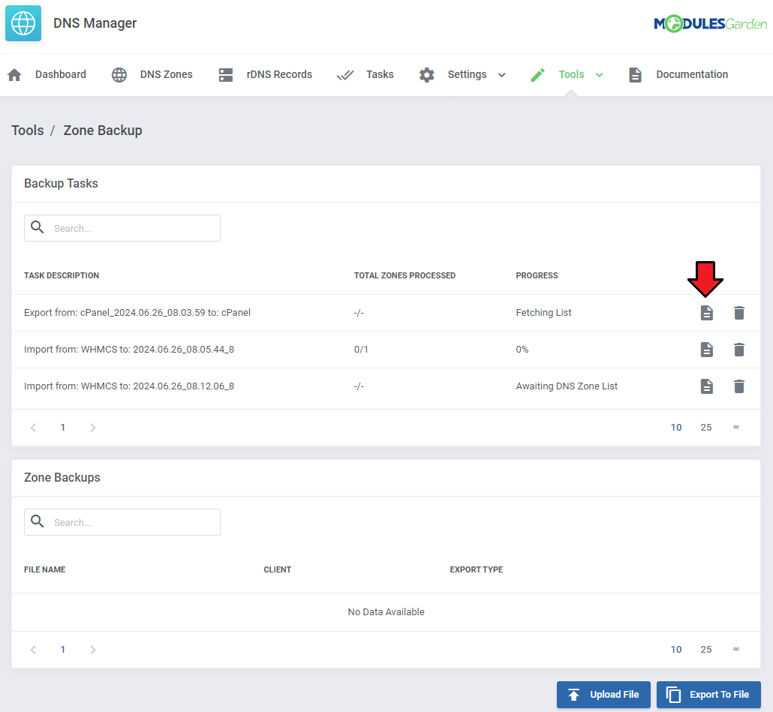
Task: Click 'Import from: WHMCS to: 2024.06.26_08.12.06_8' text
Action: point(129,386)
